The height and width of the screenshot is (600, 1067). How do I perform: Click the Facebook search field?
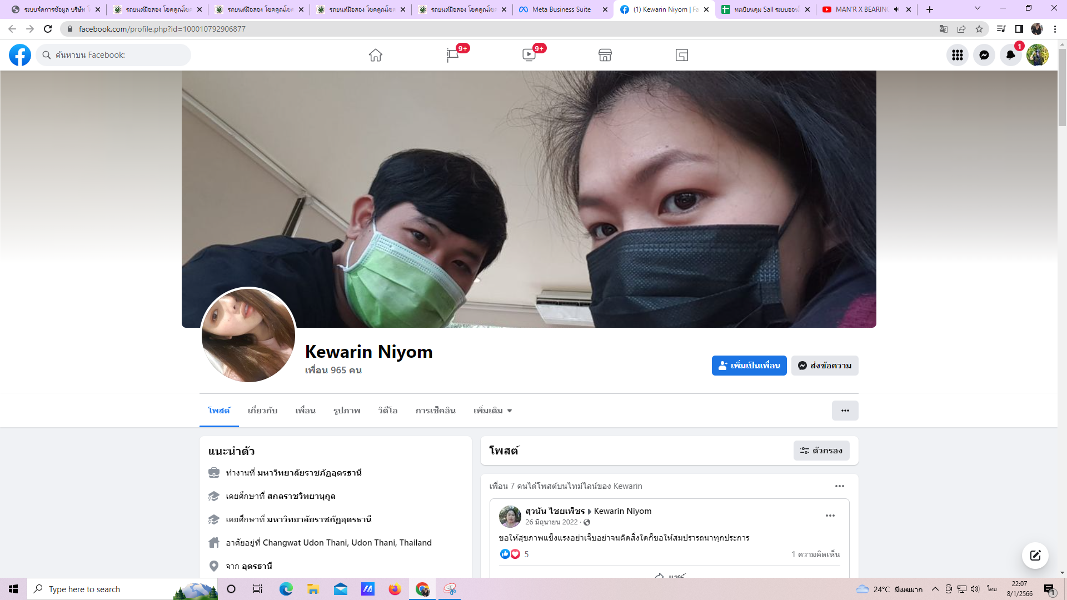point(114,55)
